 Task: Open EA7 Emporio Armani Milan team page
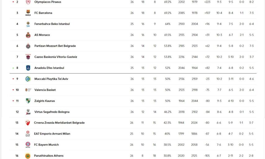pos(52,134)
